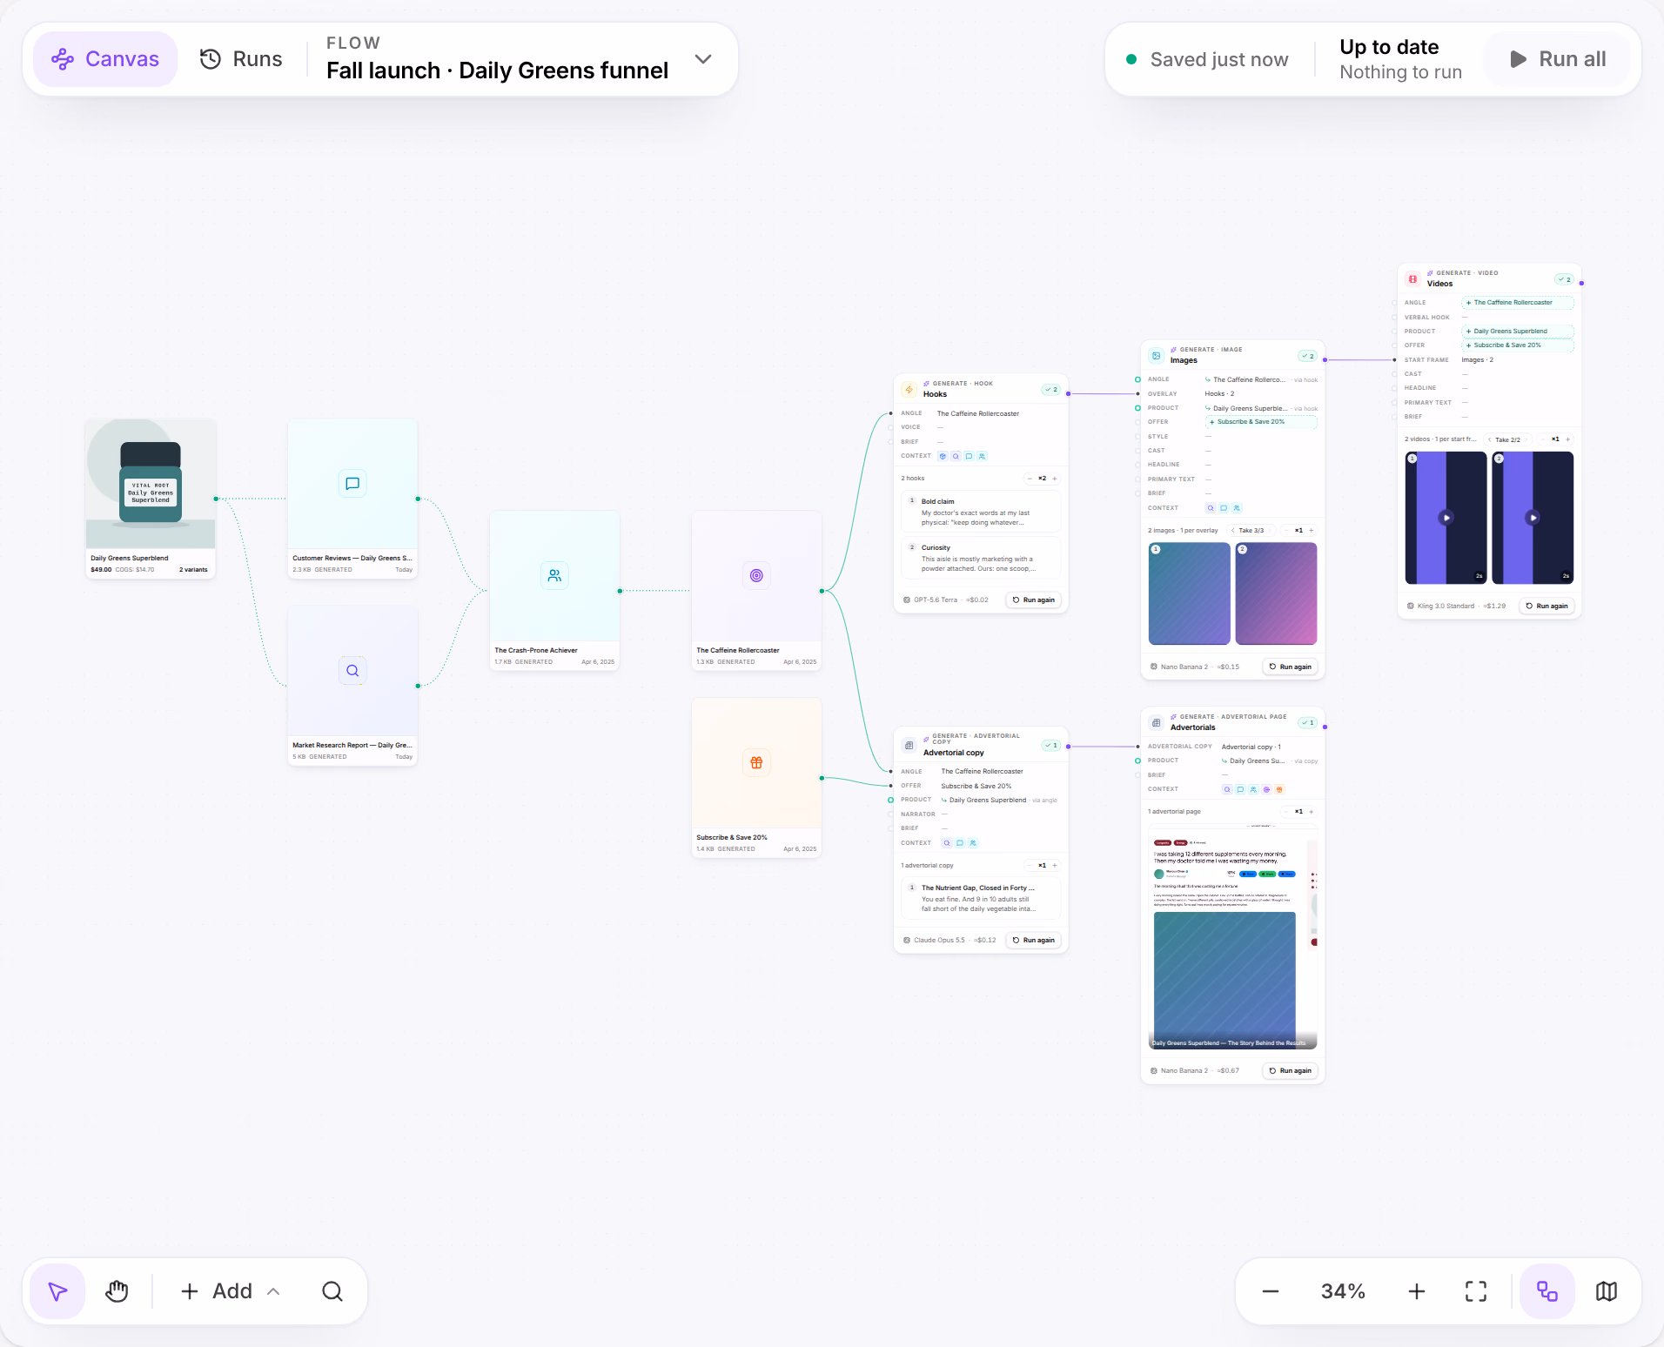Go to previous take on Images node
The width and height of the screenshot is (1664, 1347).
pyautogui.click(x=1233, y=531)
